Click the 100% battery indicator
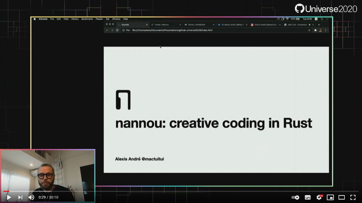Image resolution: width=362 pixels, height=203 pixels. (295, 19)
